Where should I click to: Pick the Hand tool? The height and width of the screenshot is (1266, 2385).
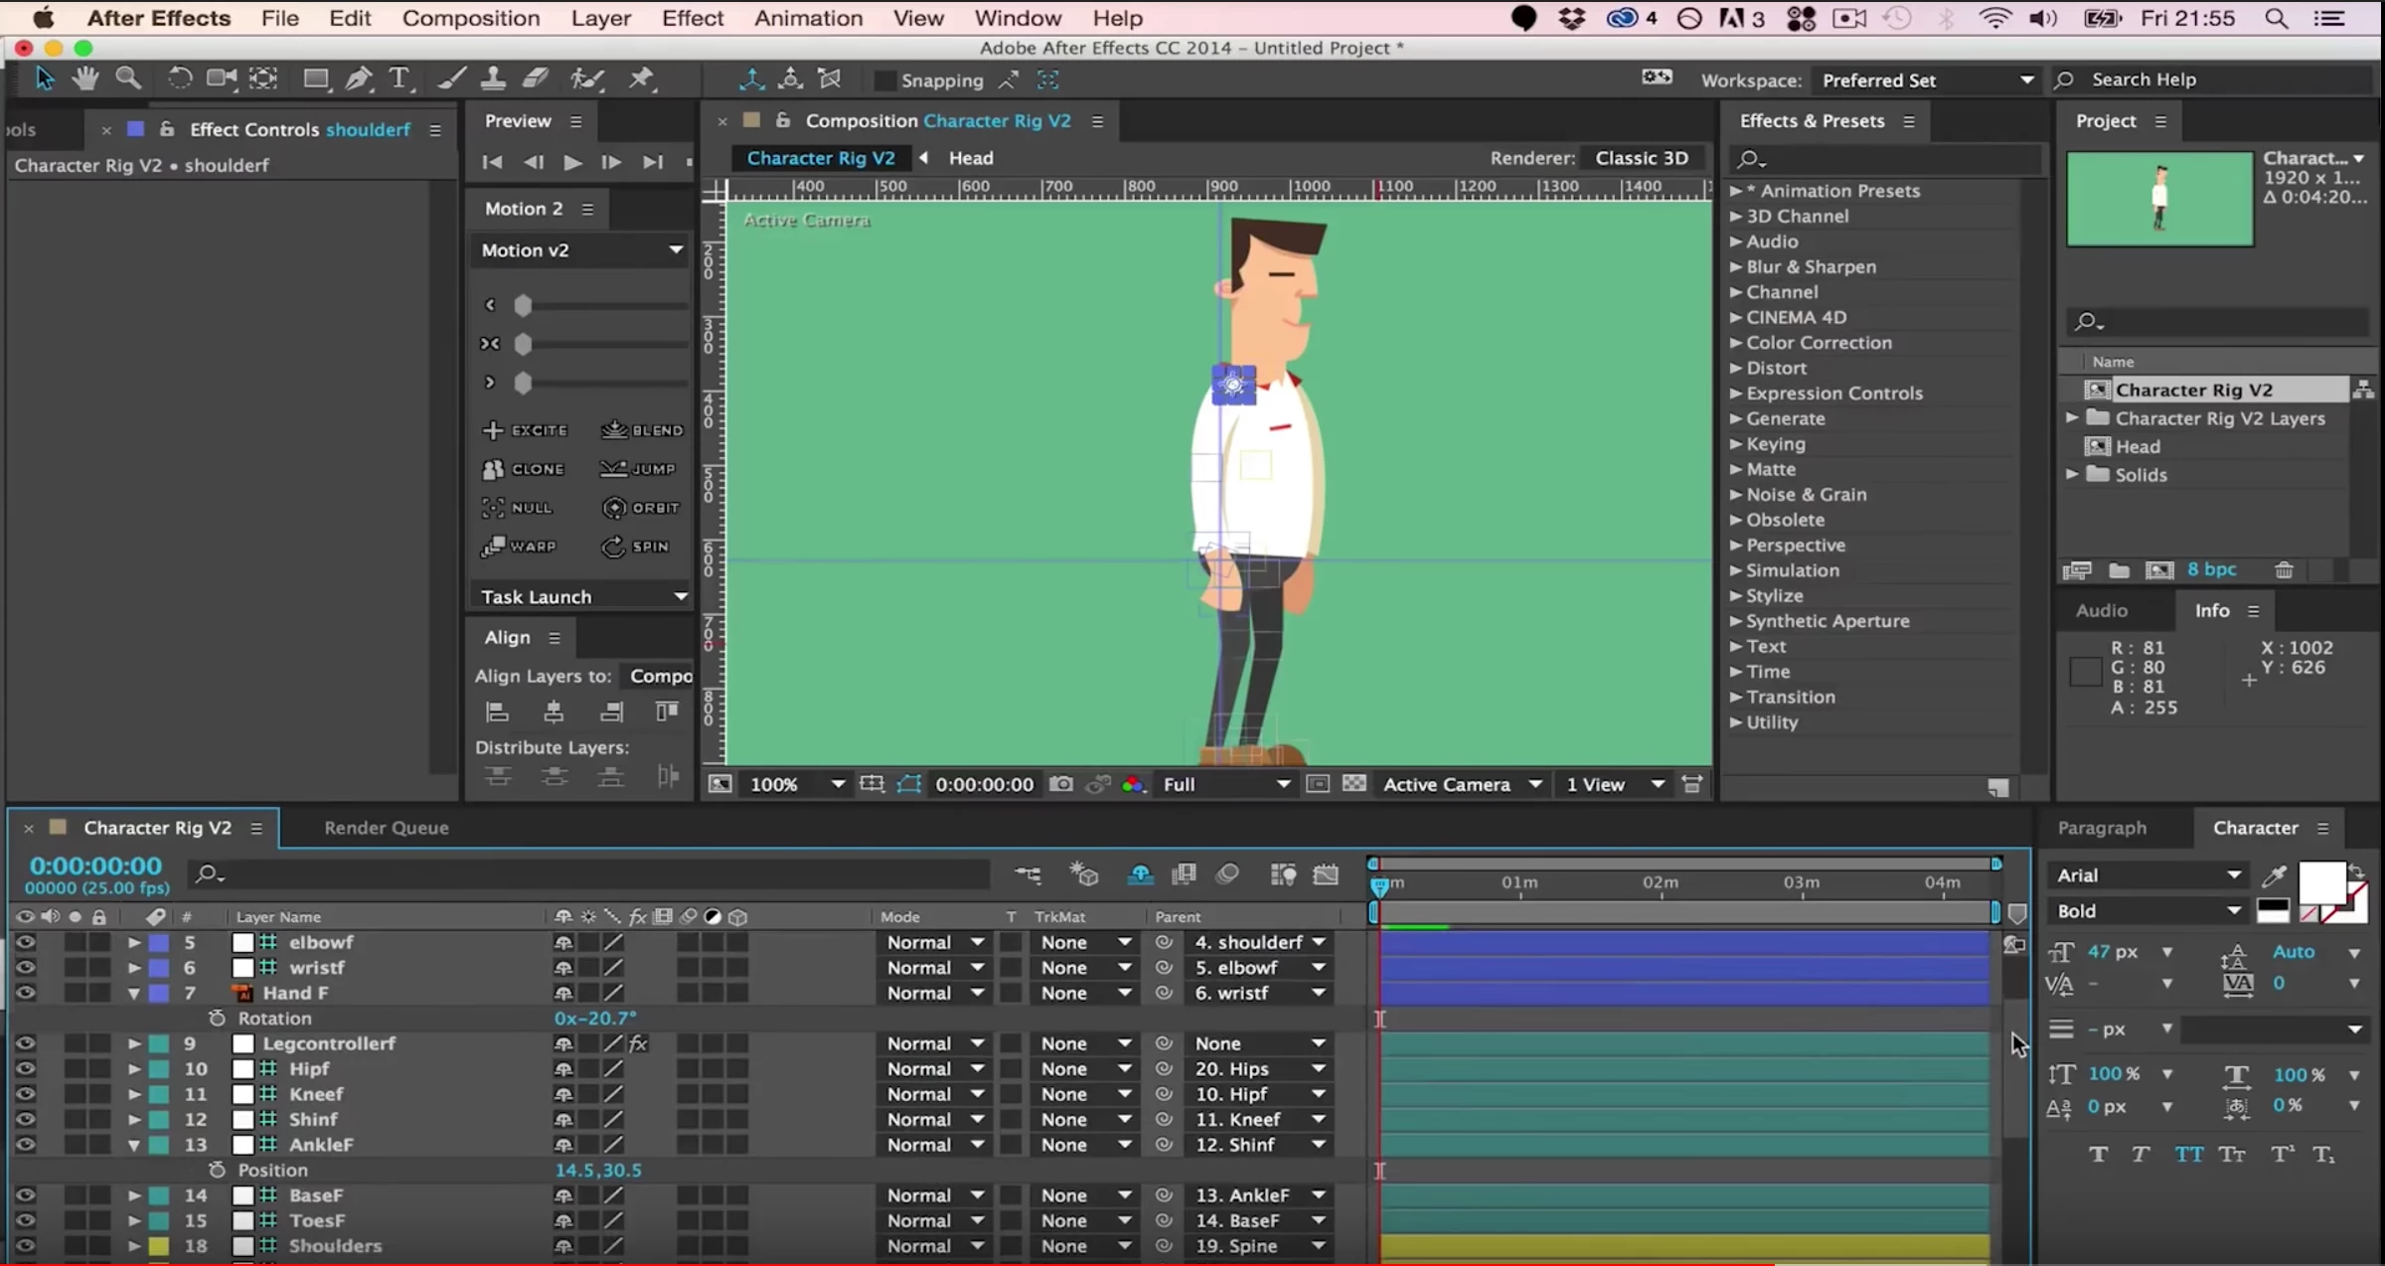click(x=85, y=79)
